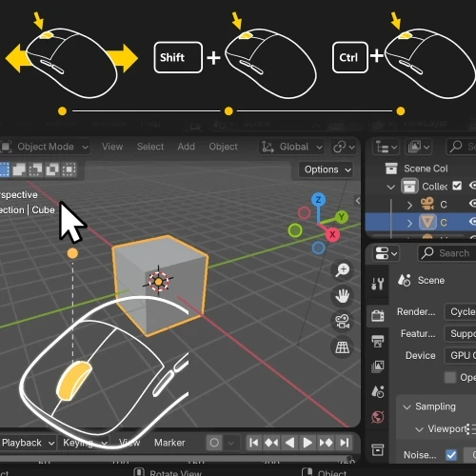
Task: Open the Output properties printer icon
Action: 378,341
